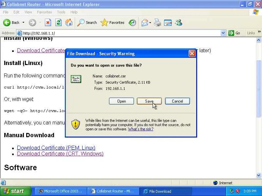Click the green Back arrow icon

point(7,23)
